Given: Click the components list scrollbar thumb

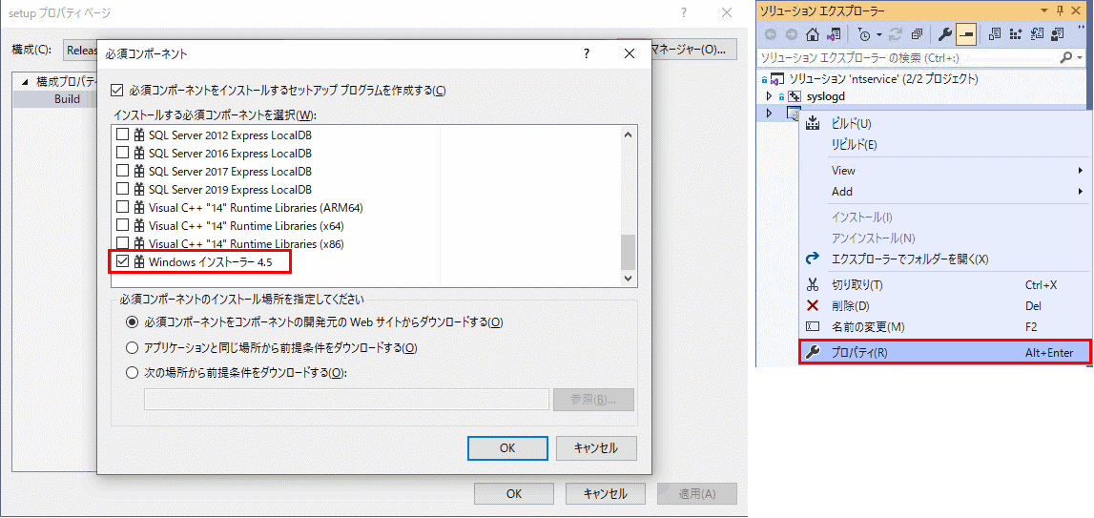Looking at the screenshot, I should (628, 252).
